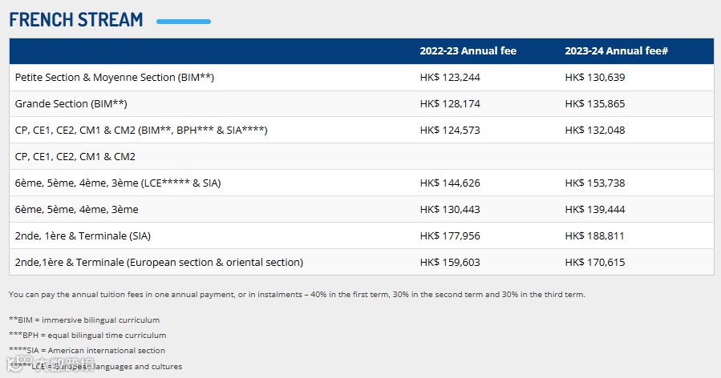
Task: Select the fee HK$ 132,048
Action: pos(595,130)
